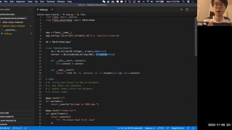Change file encoding UTF-8
Viewport: 232px width, 130px height.
(160, 128)
